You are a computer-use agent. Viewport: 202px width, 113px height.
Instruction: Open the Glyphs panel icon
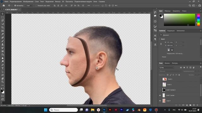[155, 45]
